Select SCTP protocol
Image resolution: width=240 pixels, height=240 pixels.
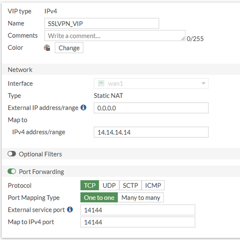point(130,186)
